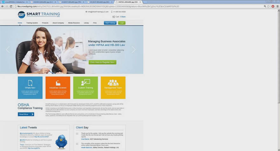Click the Client Say heading
280x151 pixels.
click(82, 127)
